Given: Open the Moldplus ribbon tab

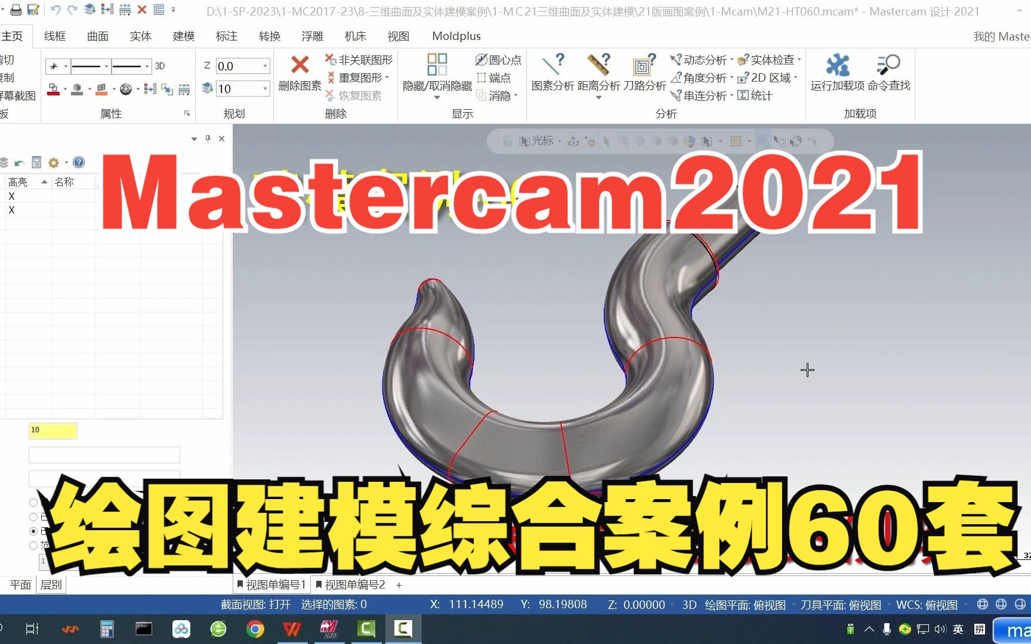Looking at the screenshot, I should click(x=456, y=36).
